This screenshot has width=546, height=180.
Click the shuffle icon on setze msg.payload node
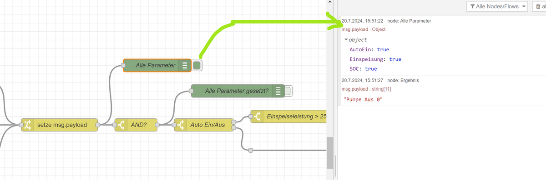click(x=27, y=125)
